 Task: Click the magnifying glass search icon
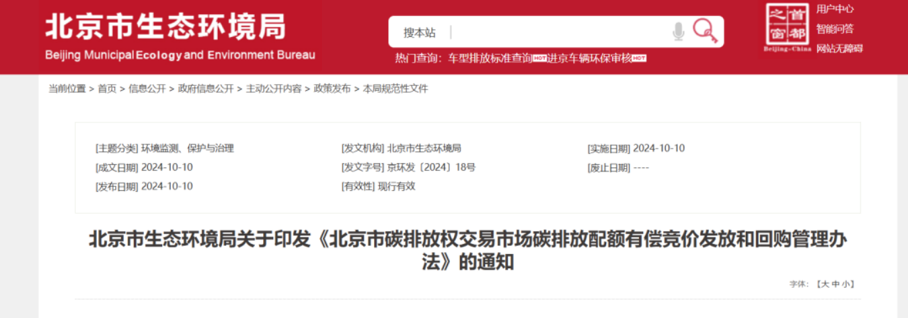click(704, 31)
